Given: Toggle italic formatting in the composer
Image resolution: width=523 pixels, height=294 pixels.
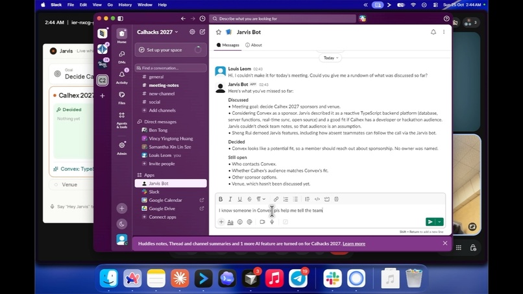Looking at the screenshot, I should pos(230,199).
